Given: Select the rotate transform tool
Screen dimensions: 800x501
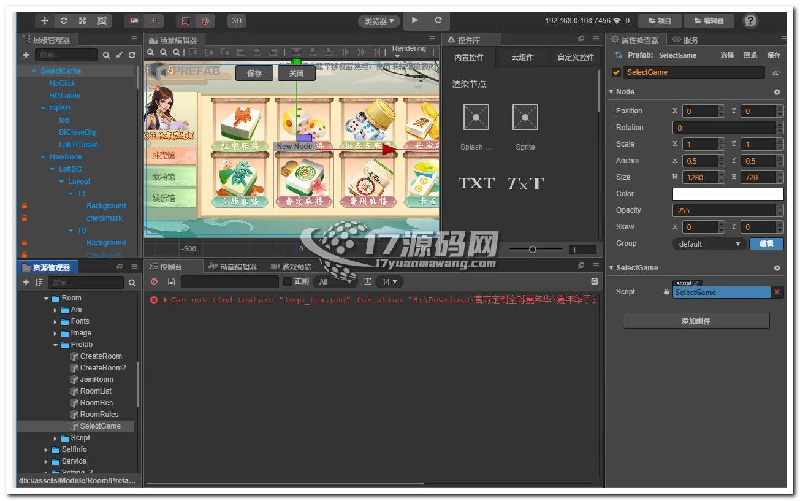Looking at the screenshot, I should (x=64, y=21).
